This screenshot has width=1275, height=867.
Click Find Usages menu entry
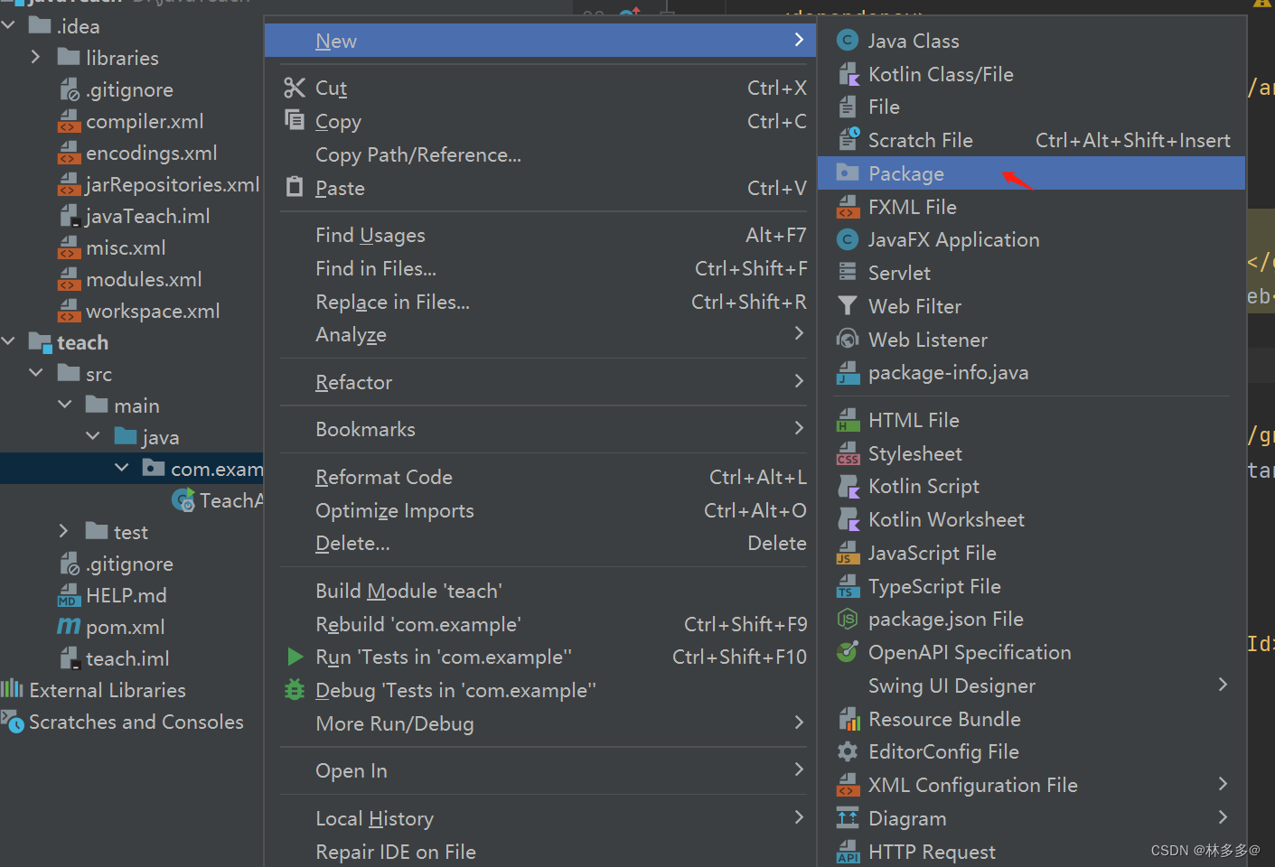(x=370, y=235)
